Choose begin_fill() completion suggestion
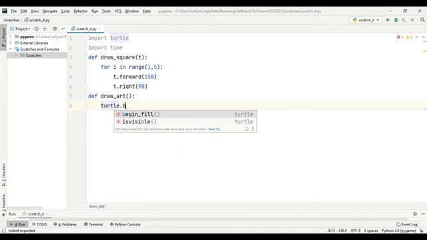427x240 pixels. tap(185, 114)
